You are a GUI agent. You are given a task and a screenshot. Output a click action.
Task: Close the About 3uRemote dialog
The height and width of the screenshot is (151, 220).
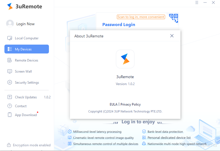(x=172, y=36)
